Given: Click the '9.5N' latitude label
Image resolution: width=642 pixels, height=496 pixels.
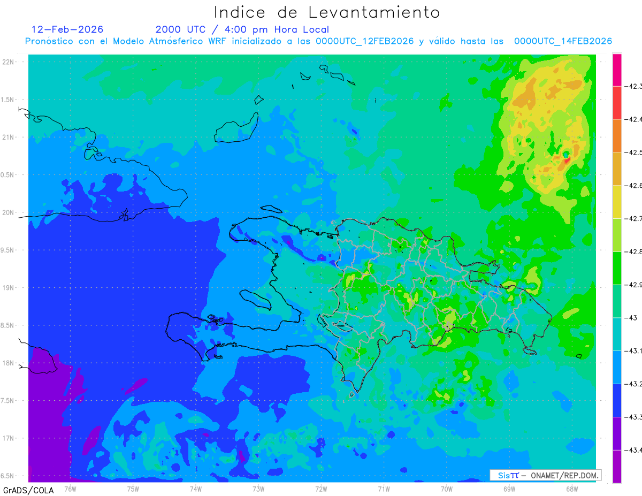Looking at the screenshot, I should click(x=8, y=250).
